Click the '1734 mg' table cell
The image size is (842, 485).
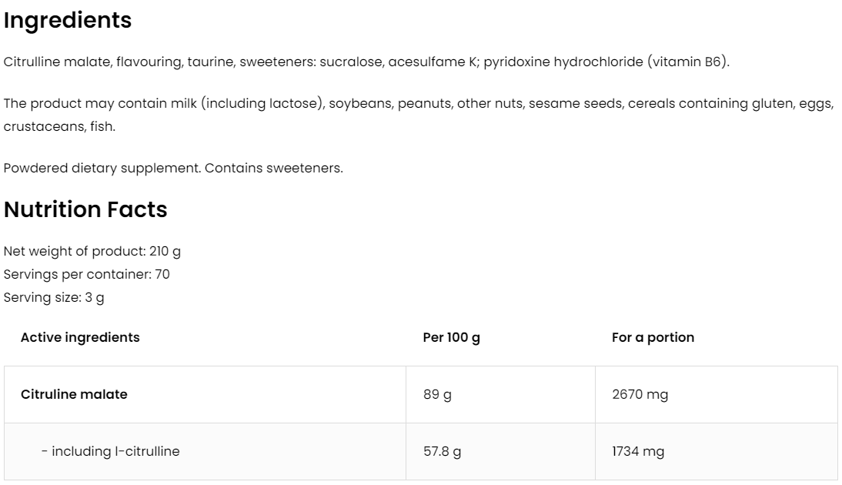(x=638, y=451)
